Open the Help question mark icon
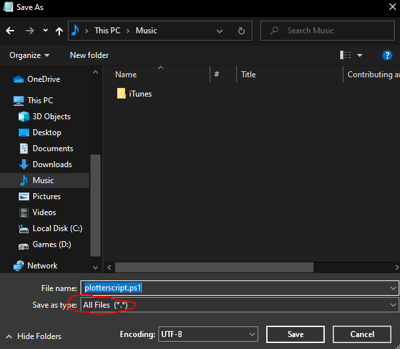Viewport: 400px width, 349px height. [387, 55]
